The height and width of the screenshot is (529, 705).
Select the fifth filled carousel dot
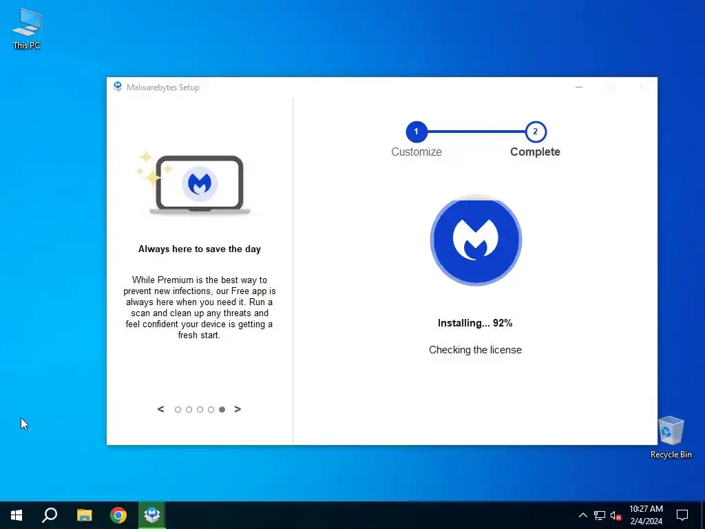[x=222, y=409]
